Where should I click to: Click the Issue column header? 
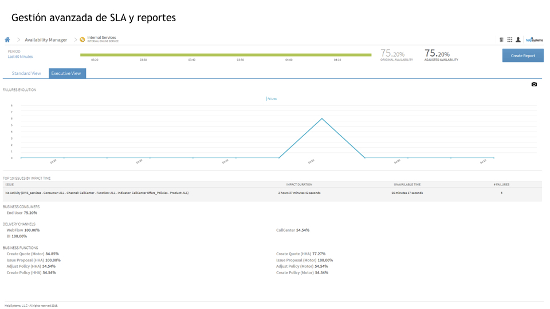(x=10, y=184)
